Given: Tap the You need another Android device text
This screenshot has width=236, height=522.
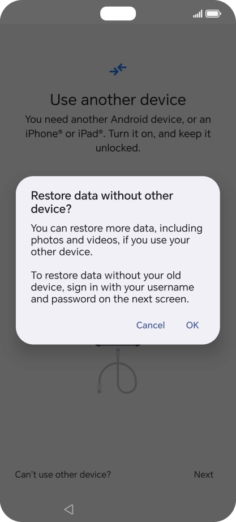Looking at the screenshot, I should click(118, 119).
